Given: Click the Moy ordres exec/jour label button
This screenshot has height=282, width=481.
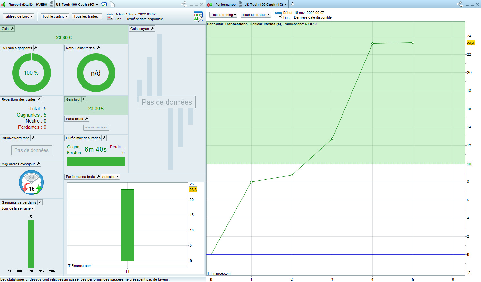Looking at the screenshot, I should [x=18, y=164].
